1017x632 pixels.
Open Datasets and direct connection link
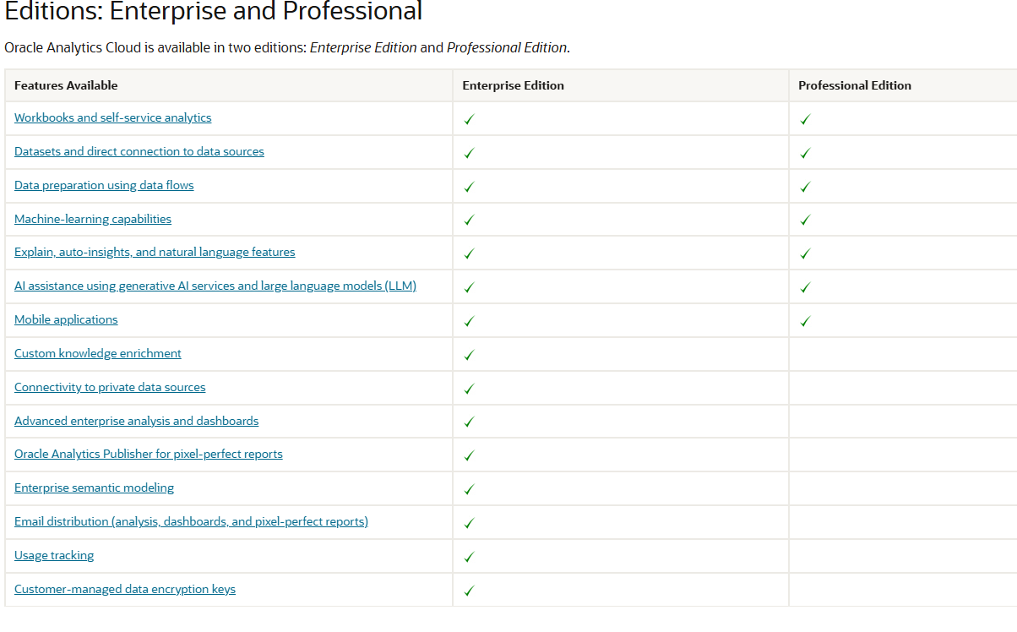[x=139, y=151]
